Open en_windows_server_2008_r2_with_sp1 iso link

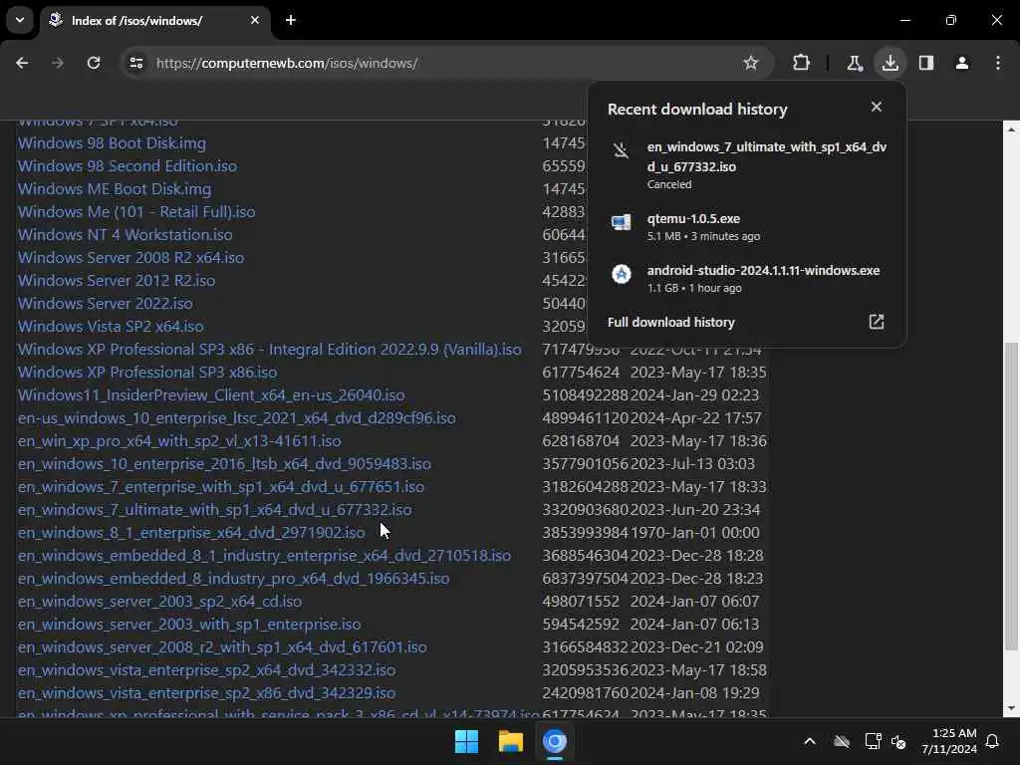pos(222,646)
